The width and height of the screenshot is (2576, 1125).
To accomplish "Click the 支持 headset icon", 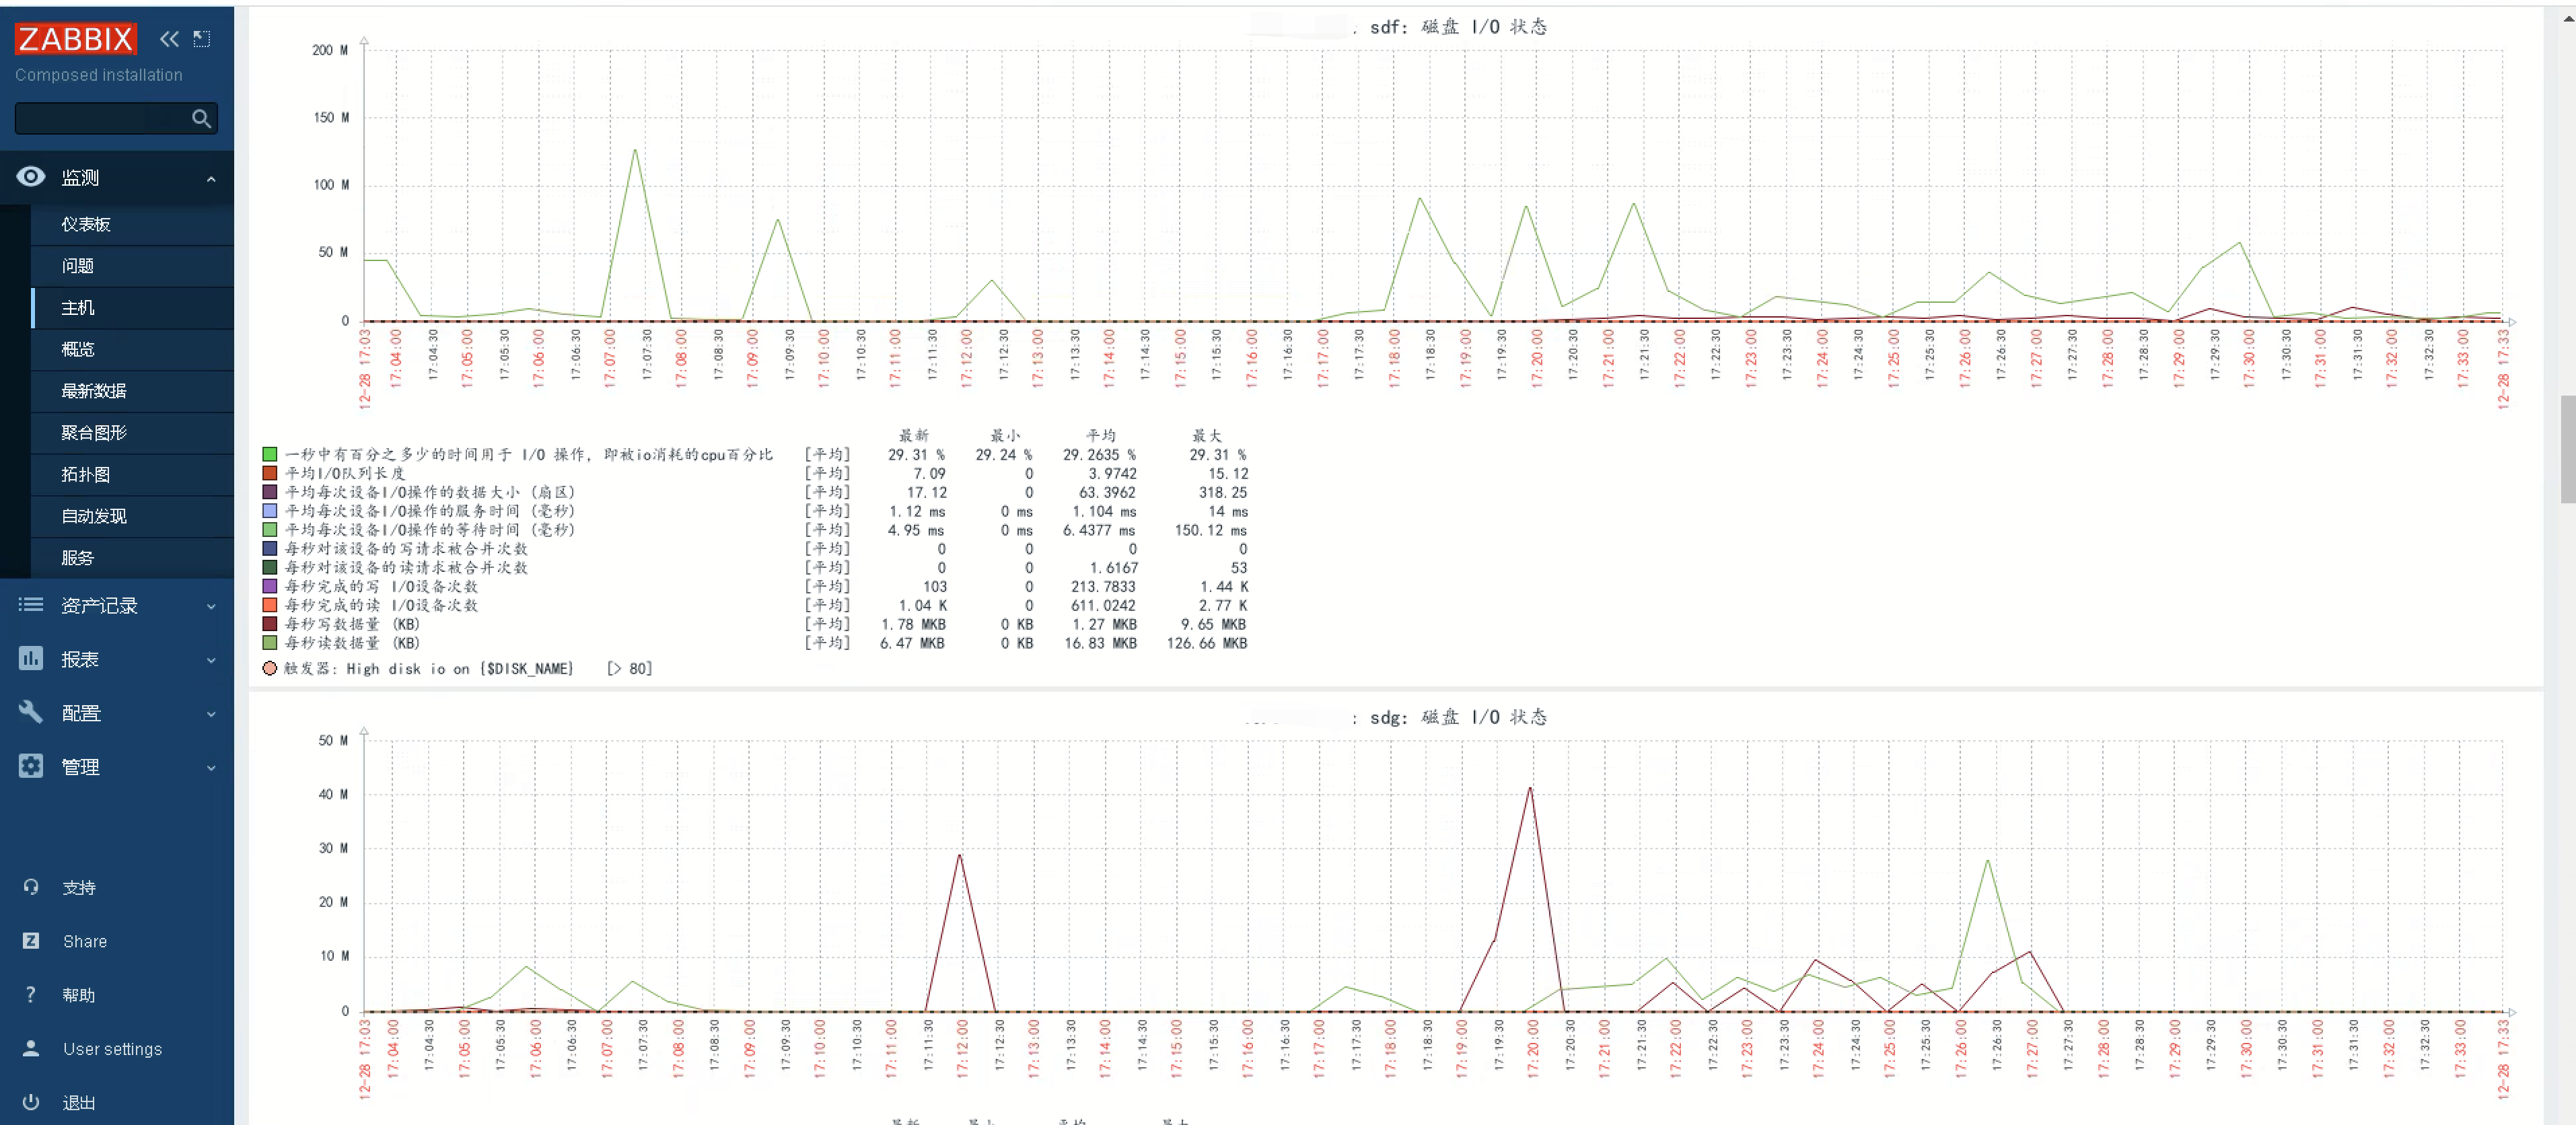I will pos(31,887).
